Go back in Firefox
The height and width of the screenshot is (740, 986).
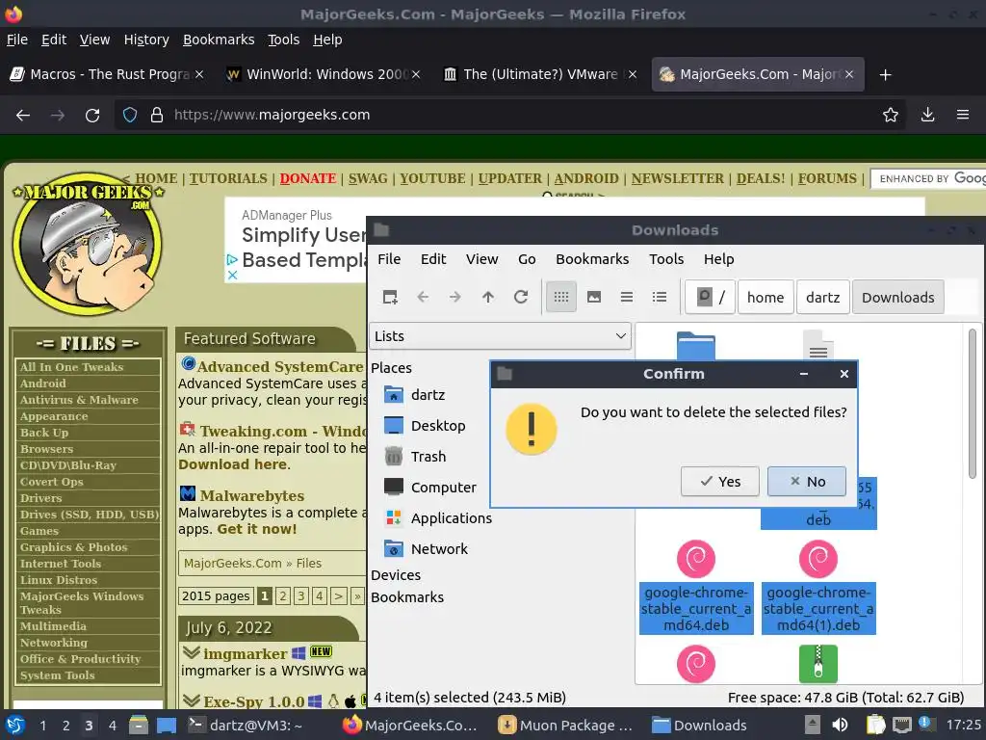click(23, 116)
